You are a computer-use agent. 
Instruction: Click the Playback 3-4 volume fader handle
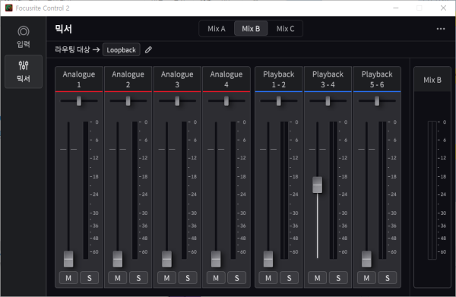pos(317,185)
